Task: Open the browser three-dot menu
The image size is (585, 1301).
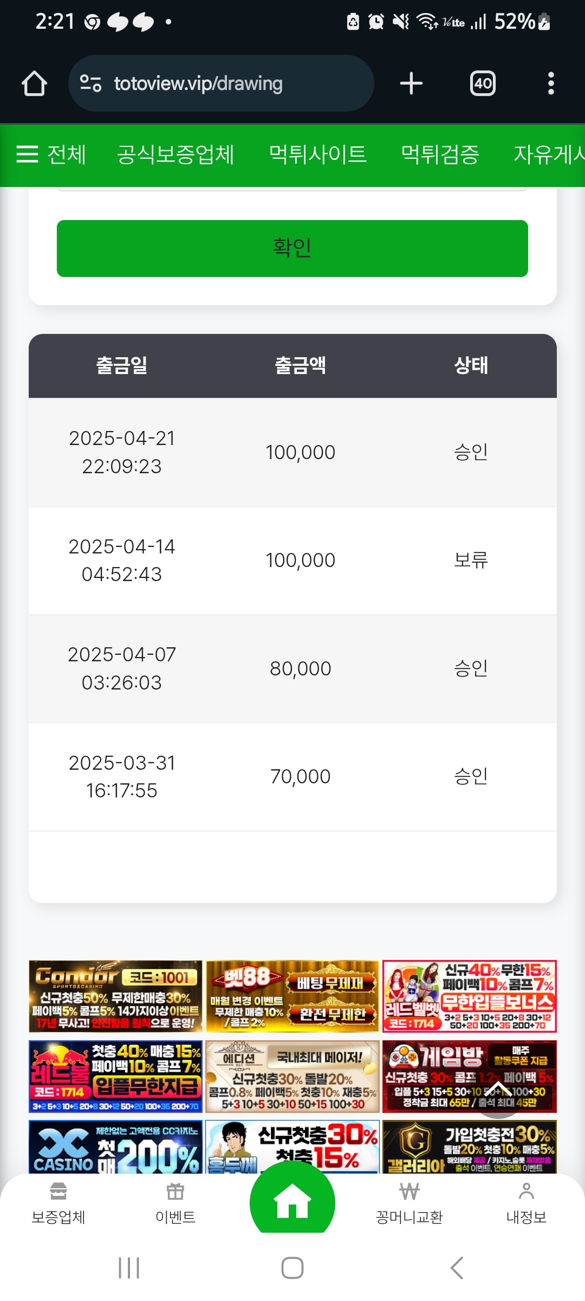Action: [x=551, y=83]
